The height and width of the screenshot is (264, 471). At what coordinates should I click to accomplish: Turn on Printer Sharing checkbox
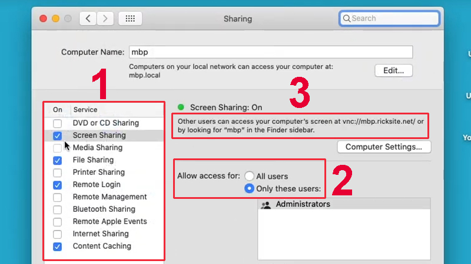pos(57,172)
